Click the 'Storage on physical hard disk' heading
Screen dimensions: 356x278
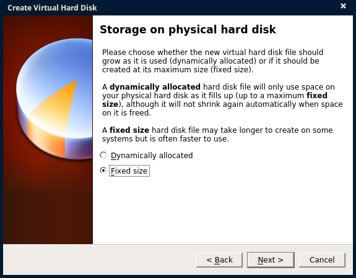coord(188,30)
